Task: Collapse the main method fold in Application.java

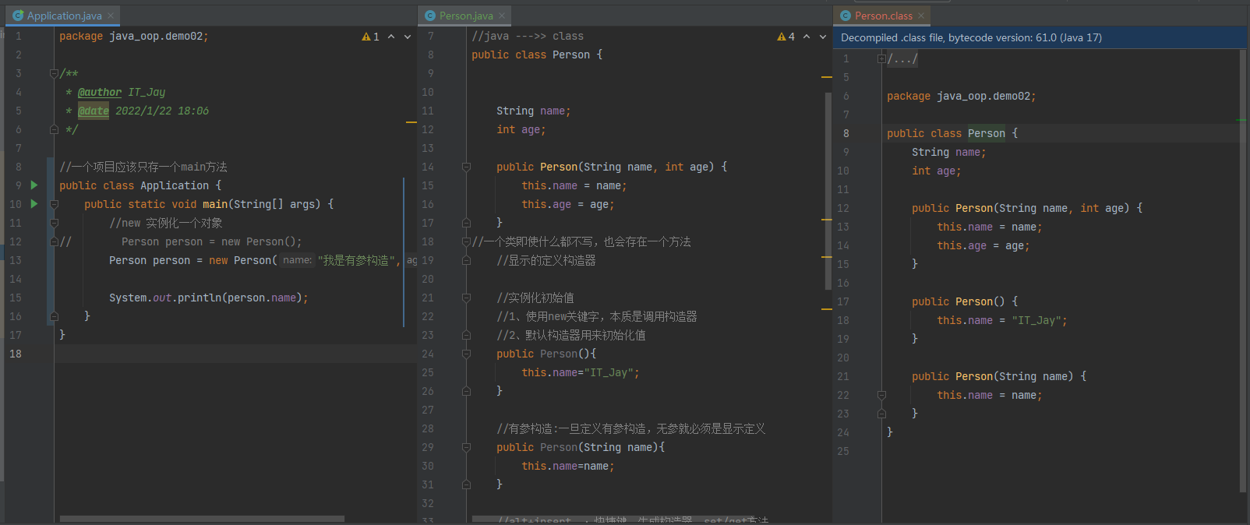Action: [54, 204]
